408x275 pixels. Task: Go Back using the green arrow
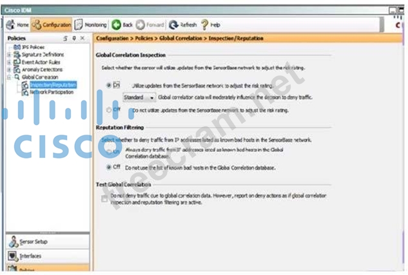122,24
